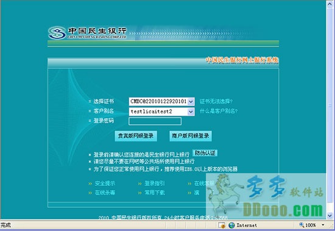The image size is (335, 231).
Task: Open the zoom level dropdown arrow
Action: (323, 225)
